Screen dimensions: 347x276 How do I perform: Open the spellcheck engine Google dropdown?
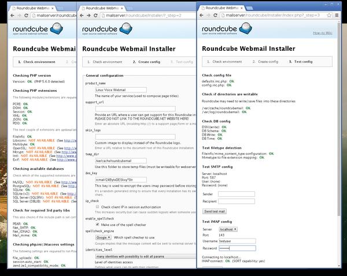pos(104,237)
